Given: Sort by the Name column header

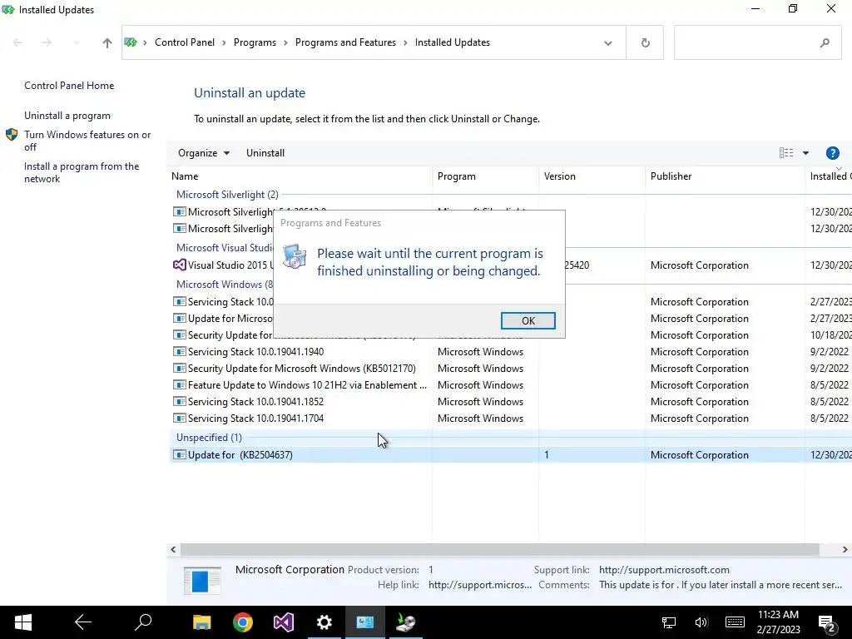Looking at the screenshot, I should pyautogui.click(x=300, y=176).
